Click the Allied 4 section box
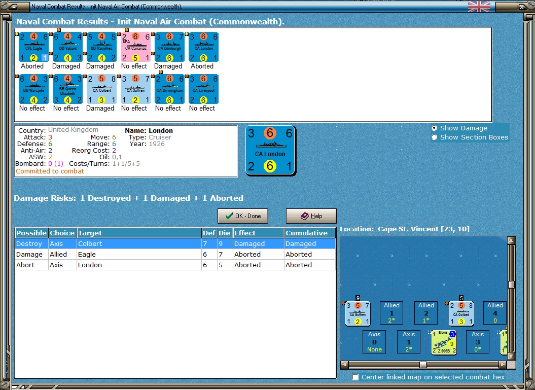 pos(495,313)
